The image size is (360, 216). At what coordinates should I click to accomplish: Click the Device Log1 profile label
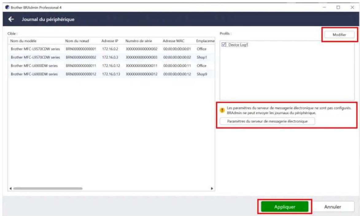[x=238, y=45]
